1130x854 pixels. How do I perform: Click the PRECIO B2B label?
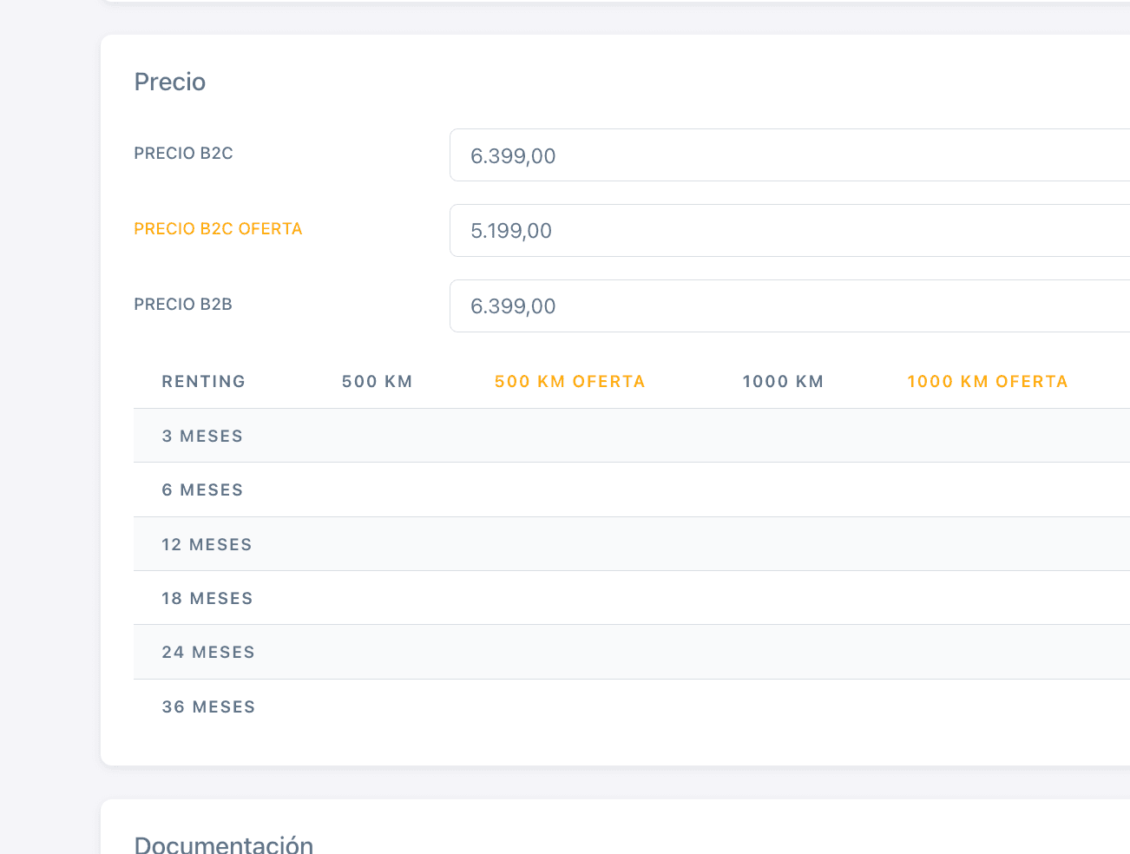(x=183, y=305)
